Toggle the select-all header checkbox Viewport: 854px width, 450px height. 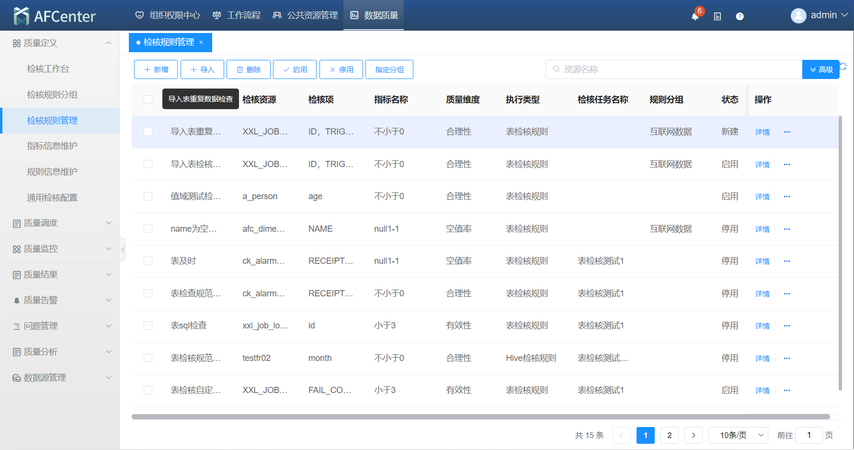tap(148, 100)
